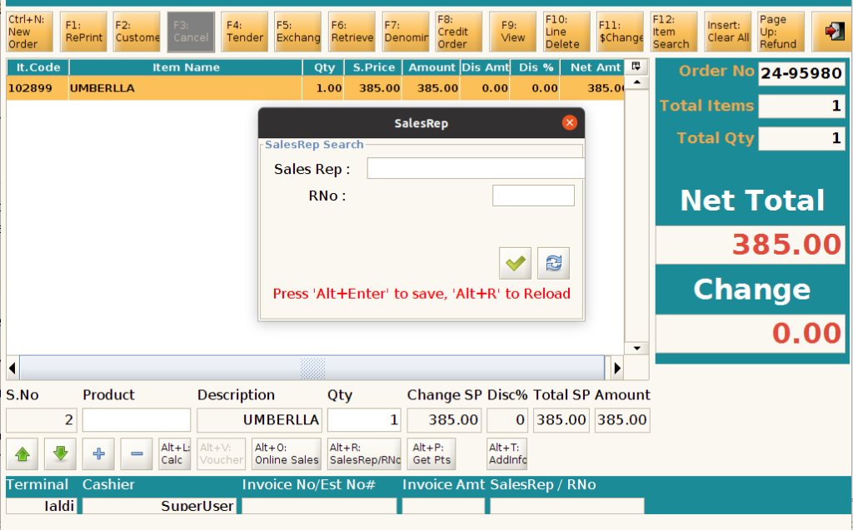853x530 pixels.
Task: Click the Qty input field
Action: (x=364, y=419)
